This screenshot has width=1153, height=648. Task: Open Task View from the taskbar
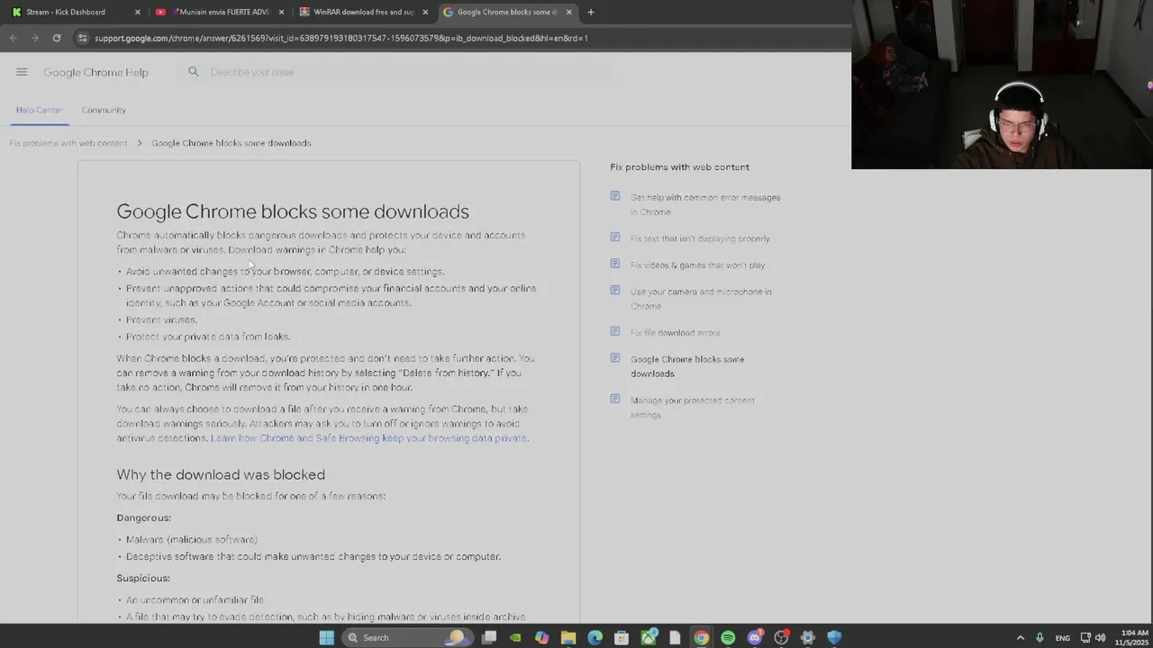coord(489,637)
